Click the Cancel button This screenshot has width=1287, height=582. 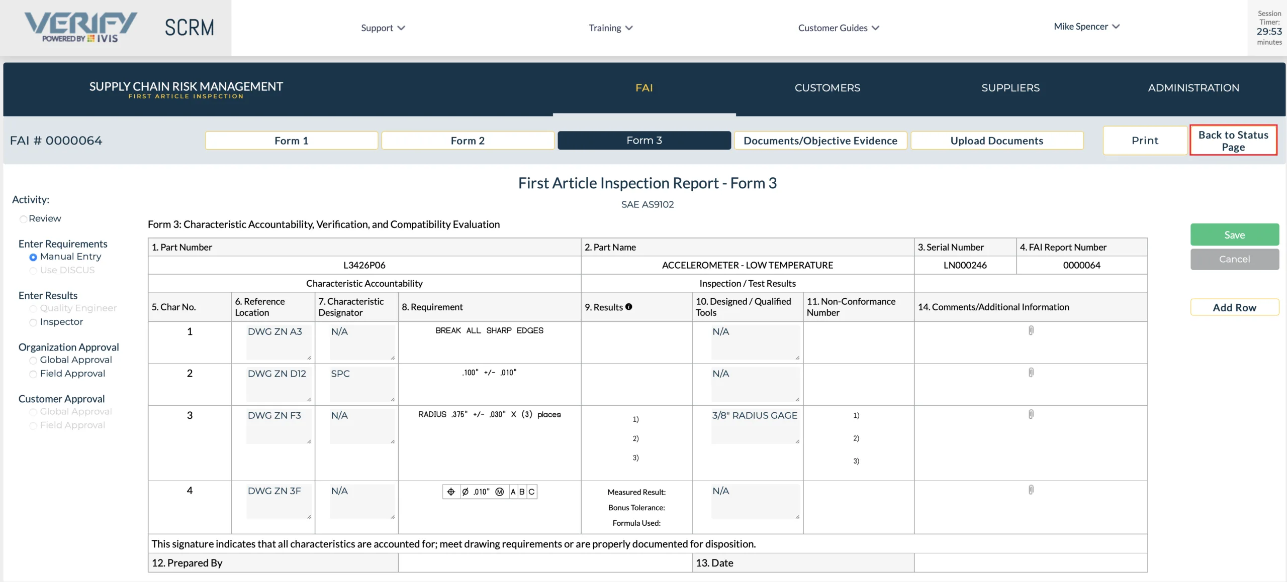[x=1234, y=259]
